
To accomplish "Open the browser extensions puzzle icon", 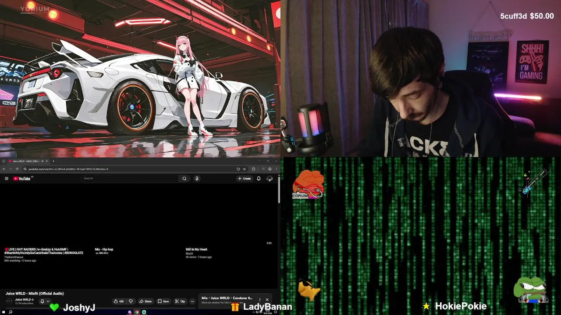I will 253,169.
